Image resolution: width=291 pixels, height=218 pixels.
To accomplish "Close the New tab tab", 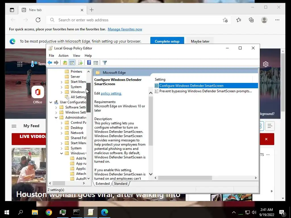I will coord(82,10).
